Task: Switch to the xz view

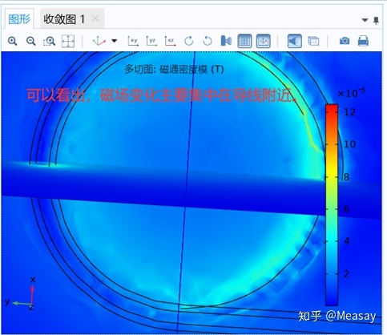Action: 170,41
